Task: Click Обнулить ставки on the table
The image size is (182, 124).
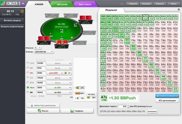Action: point(62,27)
